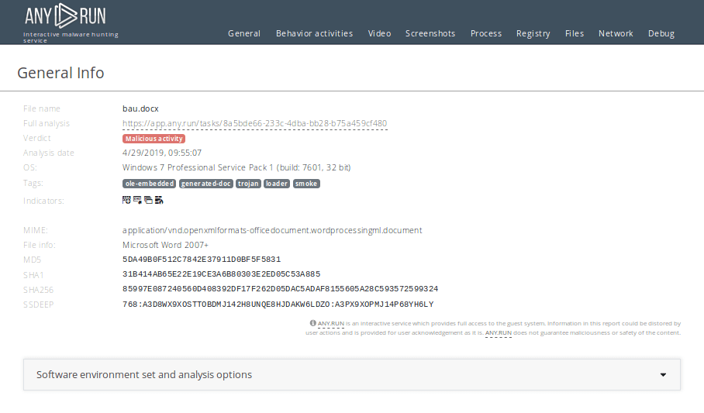
Task: Switch to the Network section
Action: tap(616, 33)
